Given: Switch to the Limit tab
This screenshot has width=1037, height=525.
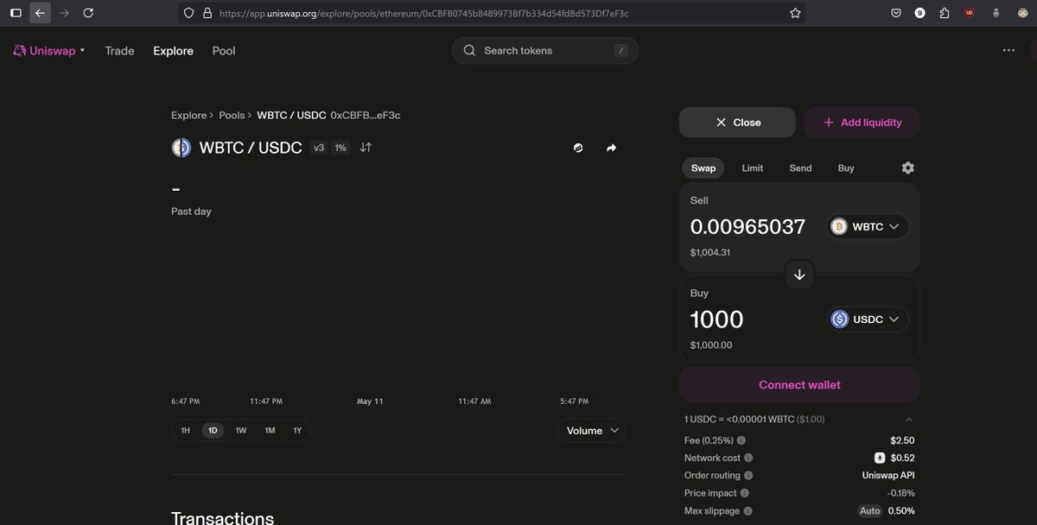Looking at the screenshot, I should pos(753,168).
